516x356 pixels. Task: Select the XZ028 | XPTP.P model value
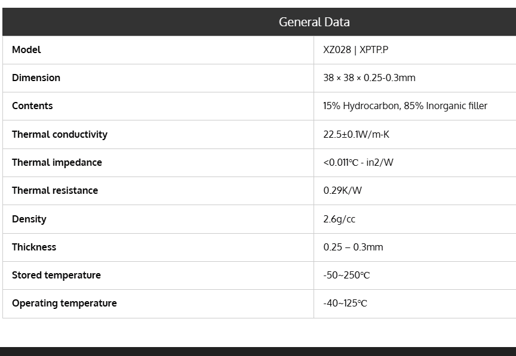pyautogui.click(x=355, y=50)
